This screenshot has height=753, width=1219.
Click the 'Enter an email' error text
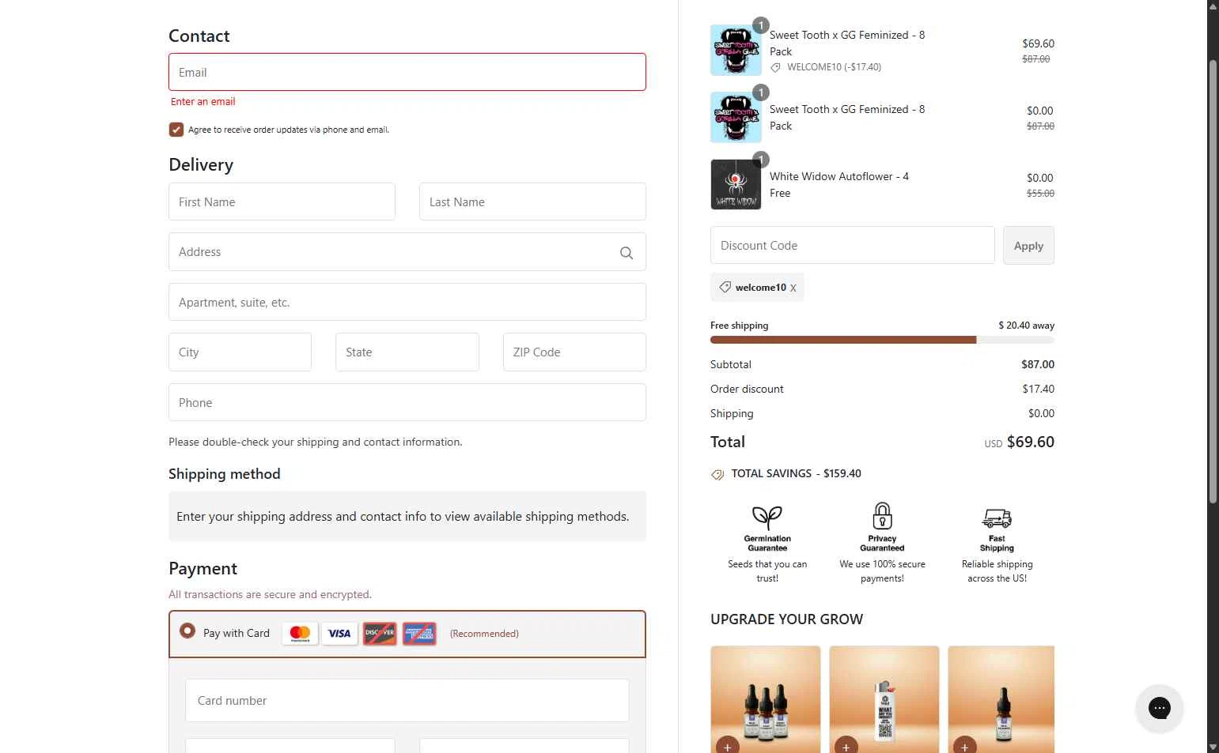coord(203,101)
